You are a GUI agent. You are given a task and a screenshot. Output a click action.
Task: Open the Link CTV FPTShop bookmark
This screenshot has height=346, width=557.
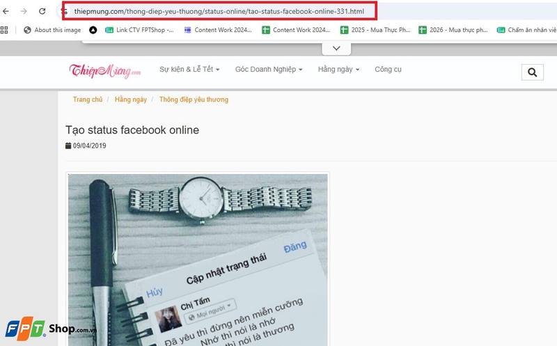pos(139,30)
